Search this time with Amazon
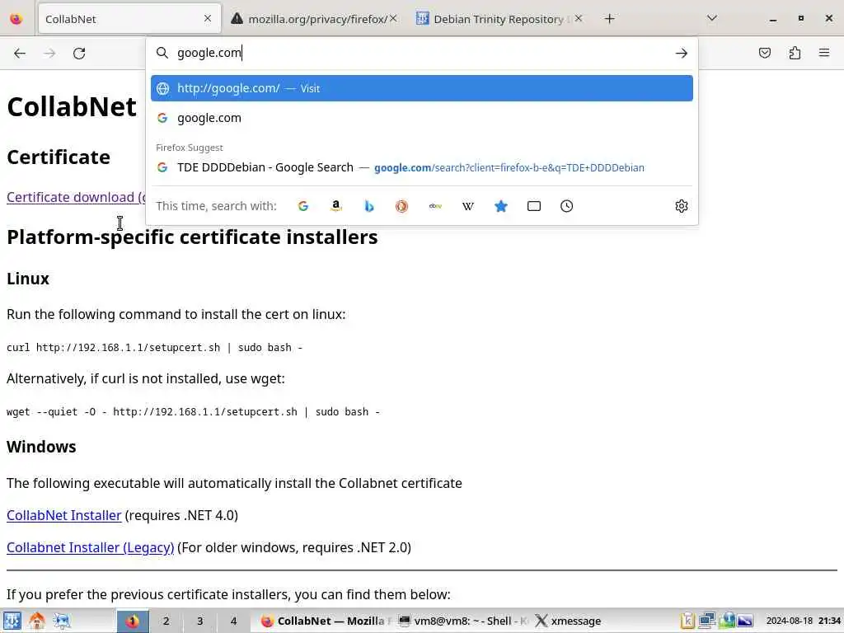 (336, 206)
